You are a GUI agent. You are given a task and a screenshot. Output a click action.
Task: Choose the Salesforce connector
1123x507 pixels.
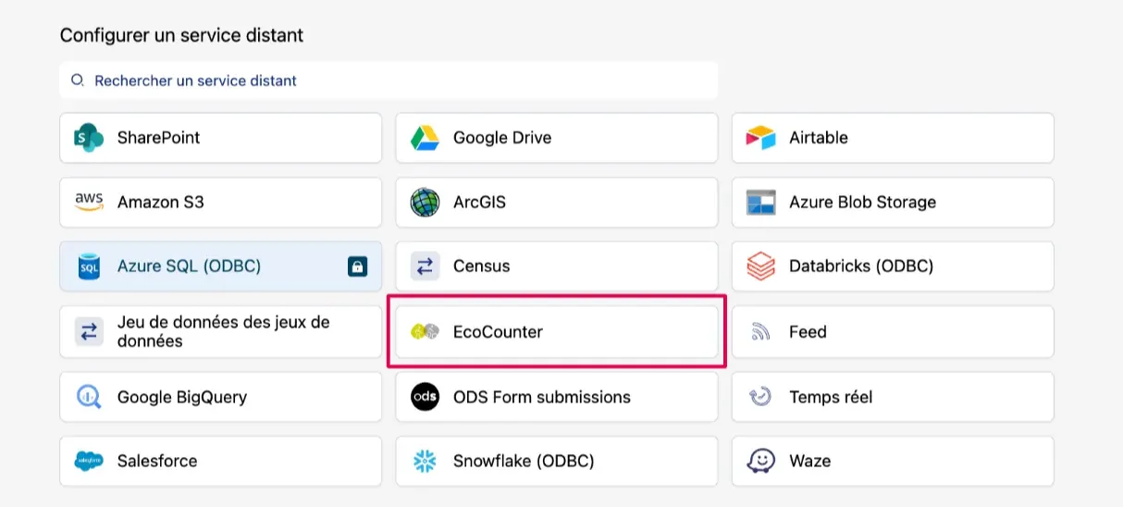click(221, 461)
